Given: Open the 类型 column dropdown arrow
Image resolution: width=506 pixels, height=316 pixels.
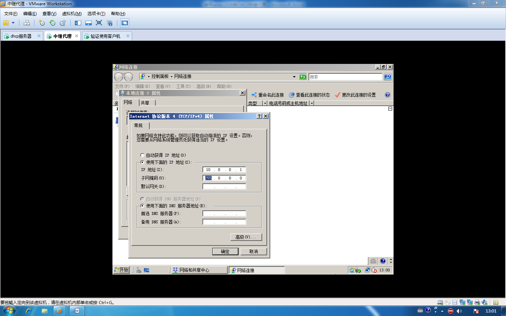Looking at the screenshot, I should 265,103.
